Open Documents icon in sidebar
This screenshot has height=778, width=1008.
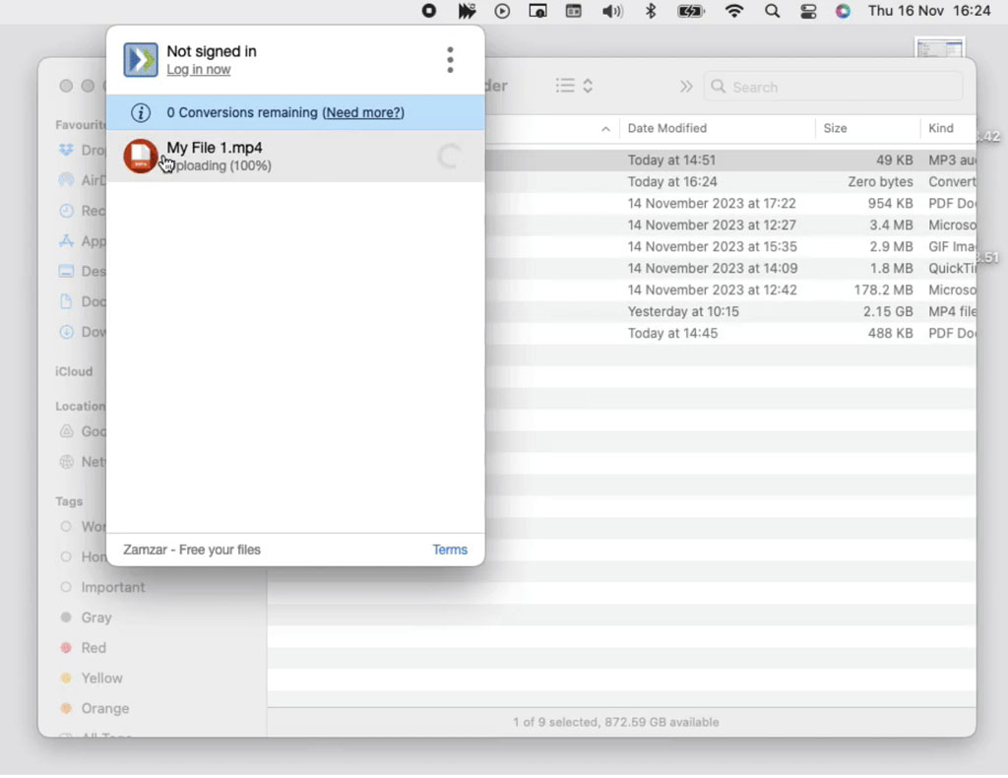pos(66,301)
